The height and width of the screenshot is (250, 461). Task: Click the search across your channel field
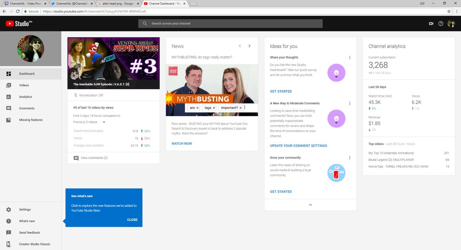coord(230,23)
